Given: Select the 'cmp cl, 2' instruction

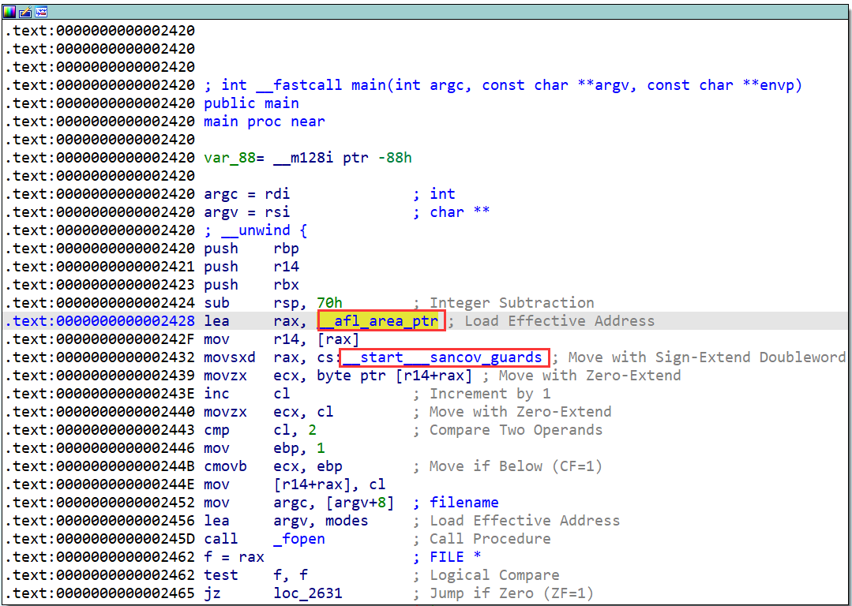Looking at the screenshot, I should tap(261, 430).
